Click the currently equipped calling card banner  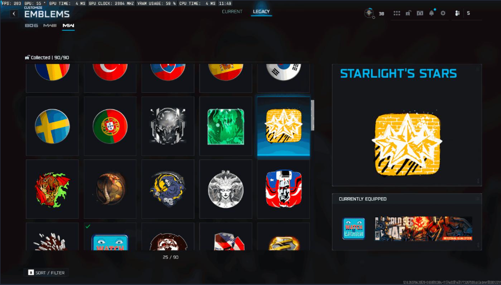423,228
